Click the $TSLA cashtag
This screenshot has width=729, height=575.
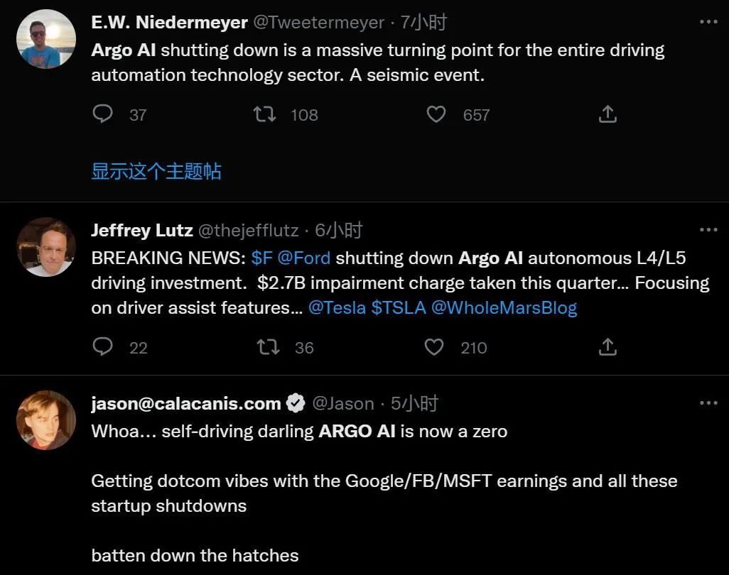click(x=400, y=308)
